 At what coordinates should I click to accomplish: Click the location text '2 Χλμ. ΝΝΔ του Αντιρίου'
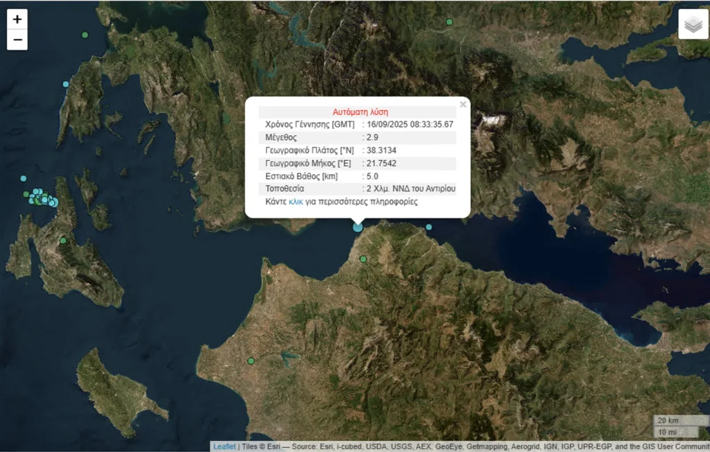(x=410, y=189)
